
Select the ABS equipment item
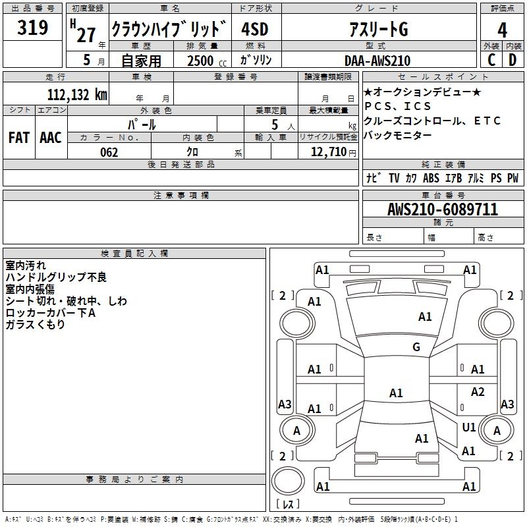[431, 178]
